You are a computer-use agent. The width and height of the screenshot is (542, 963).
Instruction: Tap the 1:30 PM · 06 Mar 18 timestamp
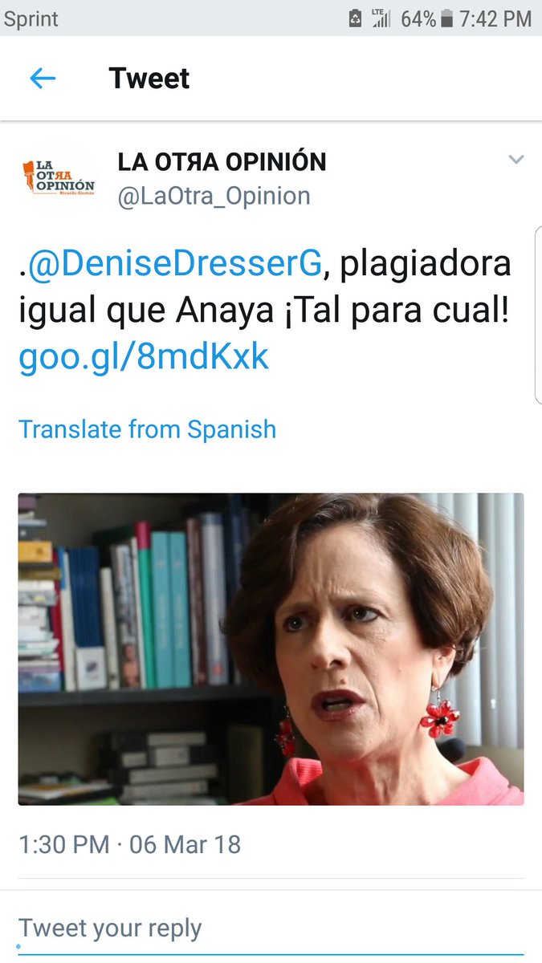(x=129, y=844)
